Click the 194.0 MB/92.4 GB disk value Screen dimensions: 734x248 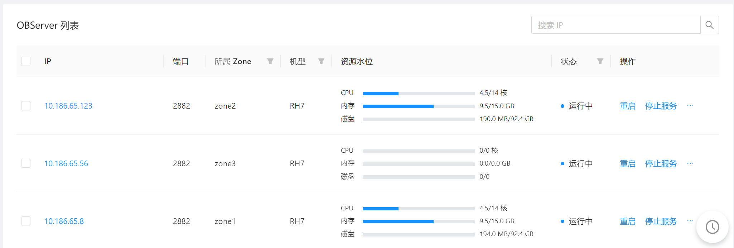pos(507,234)
